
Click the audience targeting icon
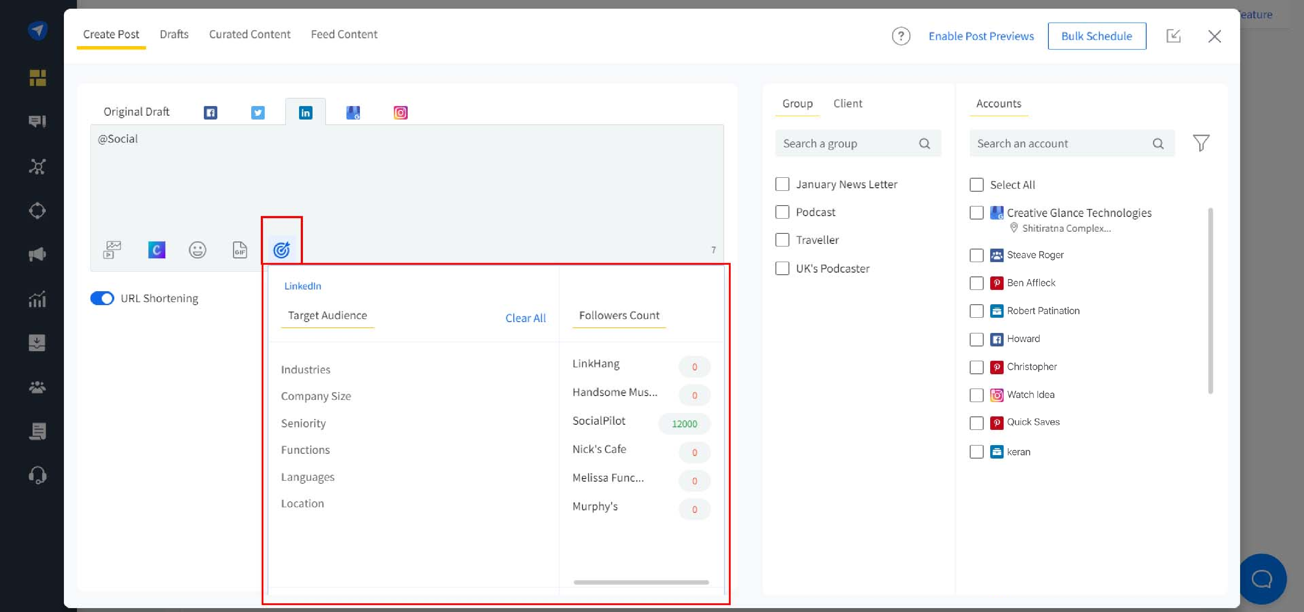pos(282,249)
